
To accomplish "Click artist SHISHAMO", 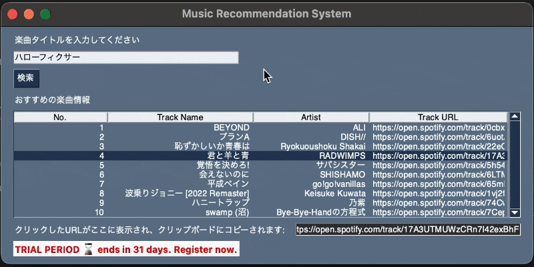I will click(x=342, y=175).
